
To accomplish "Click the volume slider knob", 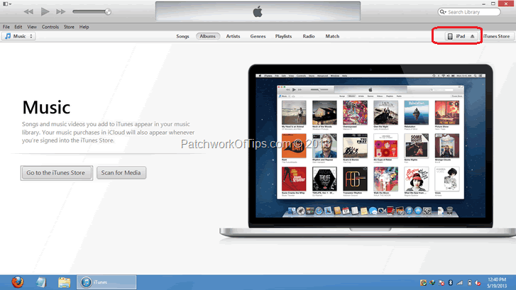I will [108, 12].
